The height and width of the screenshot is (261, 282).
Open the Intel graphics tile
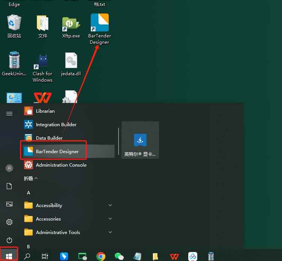(x=140, y=140)
